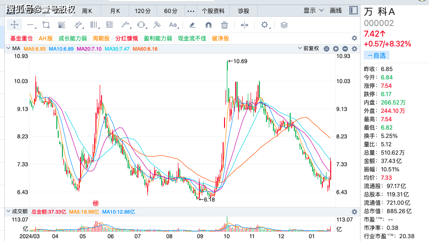Zoom in with the plus circle icon

tap(336, 49)
